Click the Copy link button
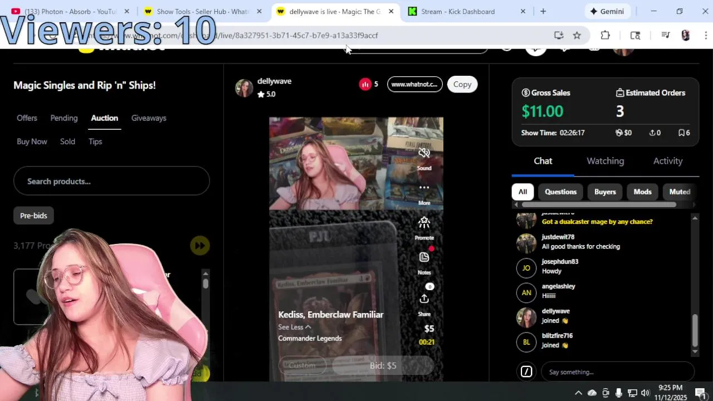The width and height of the screenshot is (713, 401). coord(462,84)
